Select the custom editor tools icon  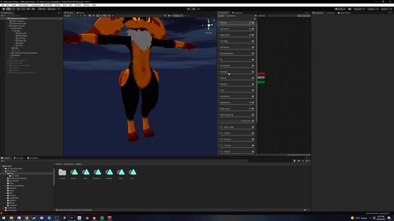[33, 9]
